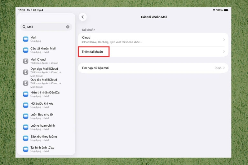Image resolution: width=248 pixels, height=165 pixels.
Task: Click the 100% battery percentage
Action: pyautogui.click(x=219, y=10)
